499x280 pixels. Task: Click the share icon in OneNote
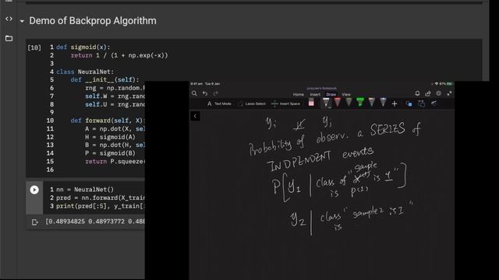428,93
